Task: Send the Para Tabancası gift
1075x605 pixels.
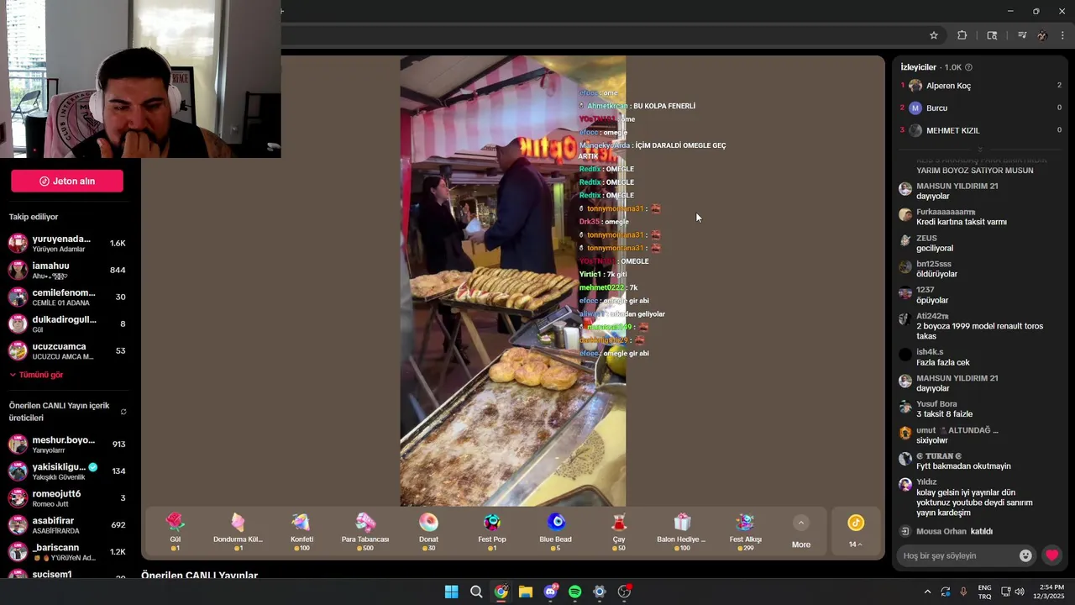Action: [365, 532]
